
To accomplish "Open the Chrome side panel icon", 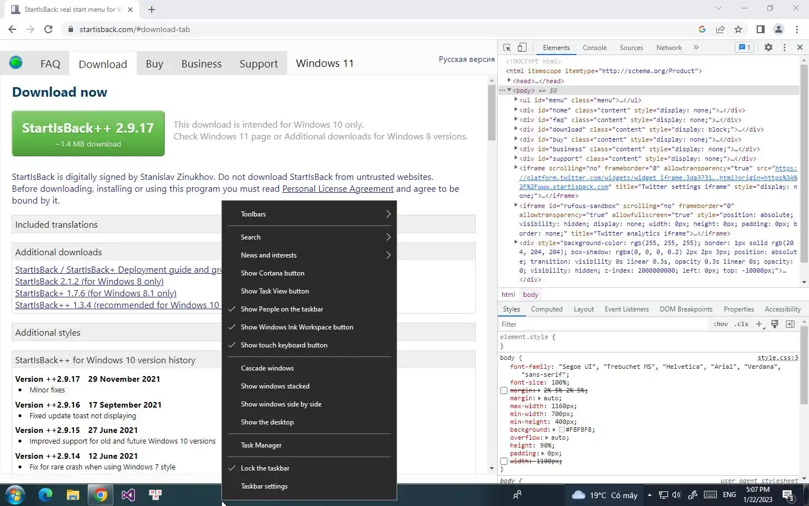I will click(x=760, y=29).
